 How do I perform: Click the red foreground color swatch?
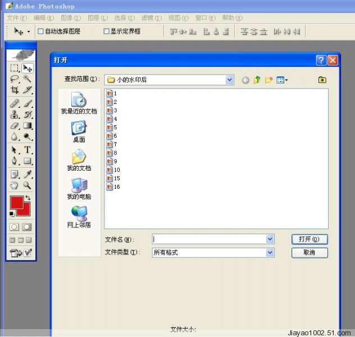16,202
